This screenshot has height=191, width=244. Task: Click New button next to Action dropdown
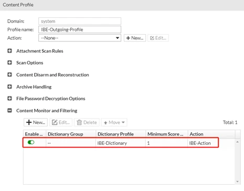[x=135, y=38]
